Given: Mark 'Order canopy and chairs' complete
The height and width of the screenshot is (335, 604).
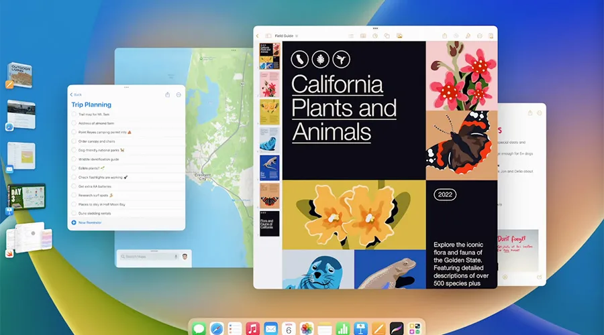Looking at the screenshot, I should 74,141.
